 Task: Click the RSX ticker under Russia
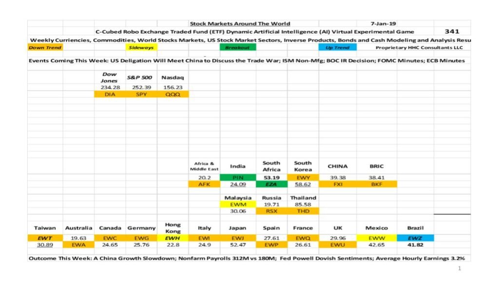(271, 212)
